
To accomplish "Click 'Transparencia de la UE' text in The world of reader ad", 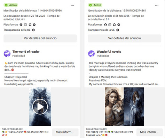I will [x=17, y=30].
